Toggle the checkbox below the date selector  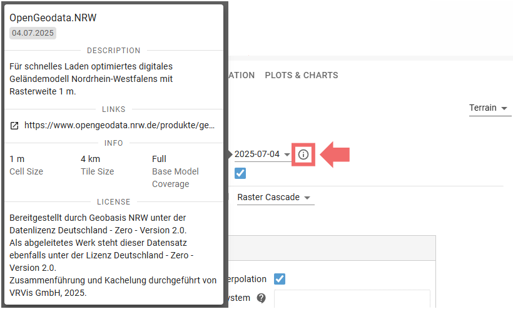(x=240, y=173)
